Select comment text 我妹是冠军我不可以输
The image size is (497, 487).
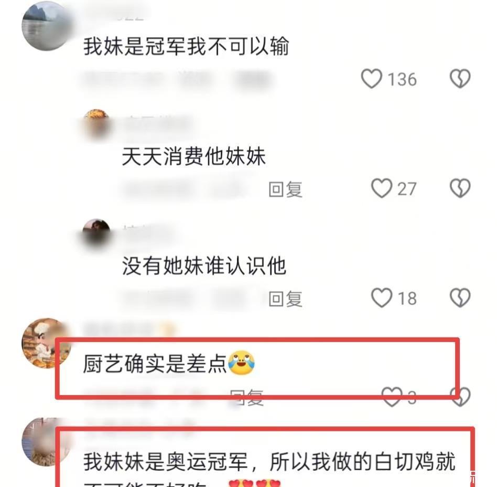click(187, 46)
